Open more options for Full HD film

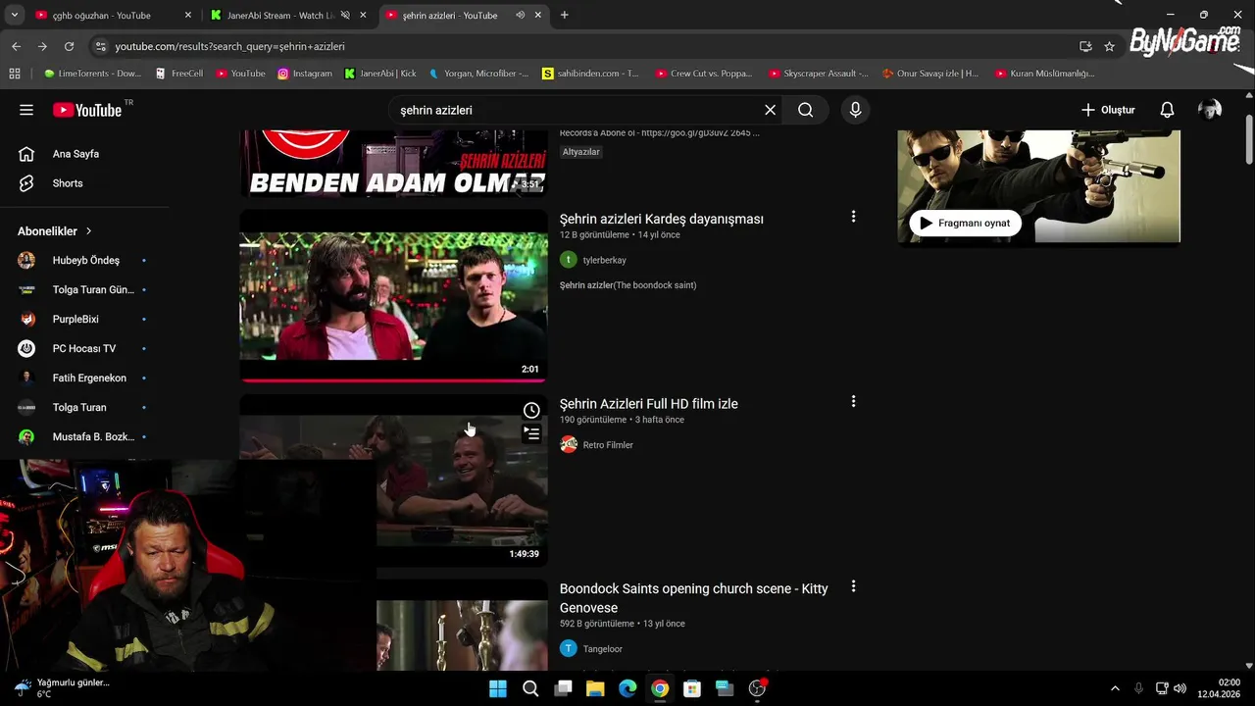coord(853,401)
